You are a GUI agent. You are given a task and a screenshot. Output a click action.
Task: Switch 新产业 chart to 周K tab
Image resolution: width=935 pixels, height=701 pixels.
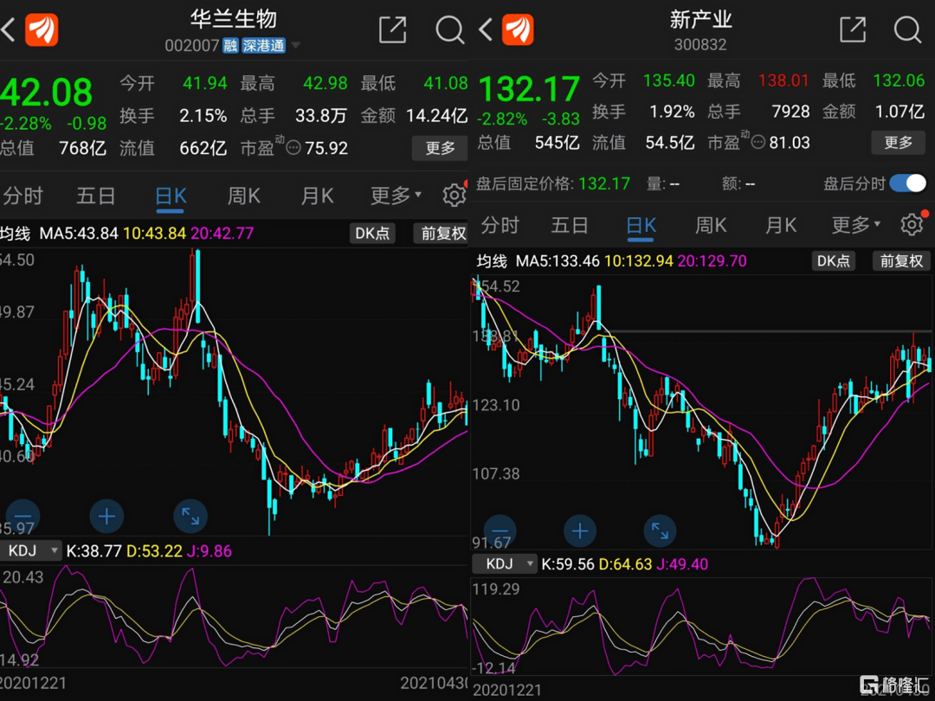[x=711, y=225]
